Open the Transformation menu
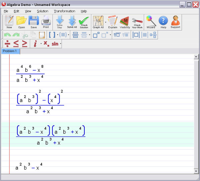 coord(64,11)
